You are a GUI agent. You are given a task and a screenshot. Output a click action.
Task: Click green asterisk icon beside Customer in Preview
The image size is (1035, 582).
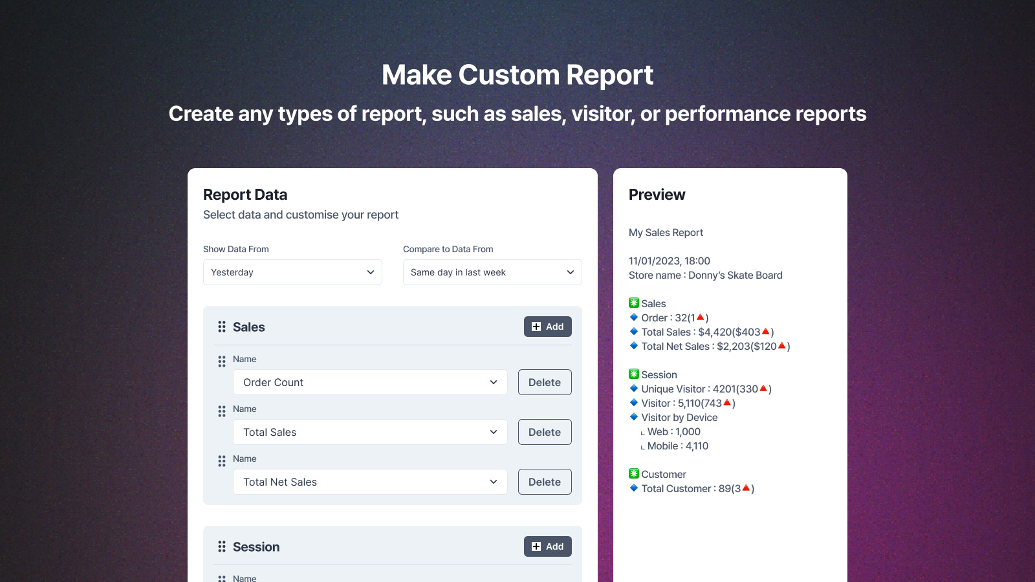(x=634, y=473)
